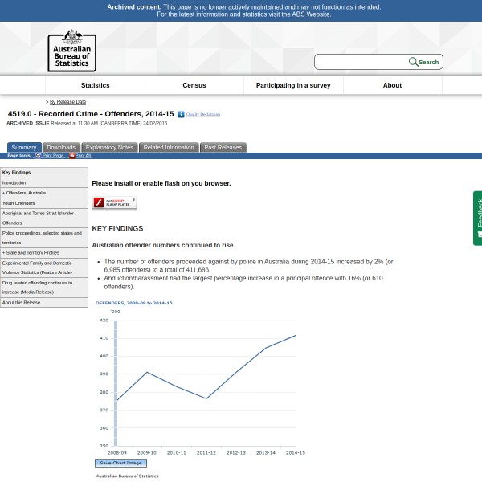482x482 pixels.
Task: Select the Past Releases tab
Action: pyautogui.click(x=223, y=147)
